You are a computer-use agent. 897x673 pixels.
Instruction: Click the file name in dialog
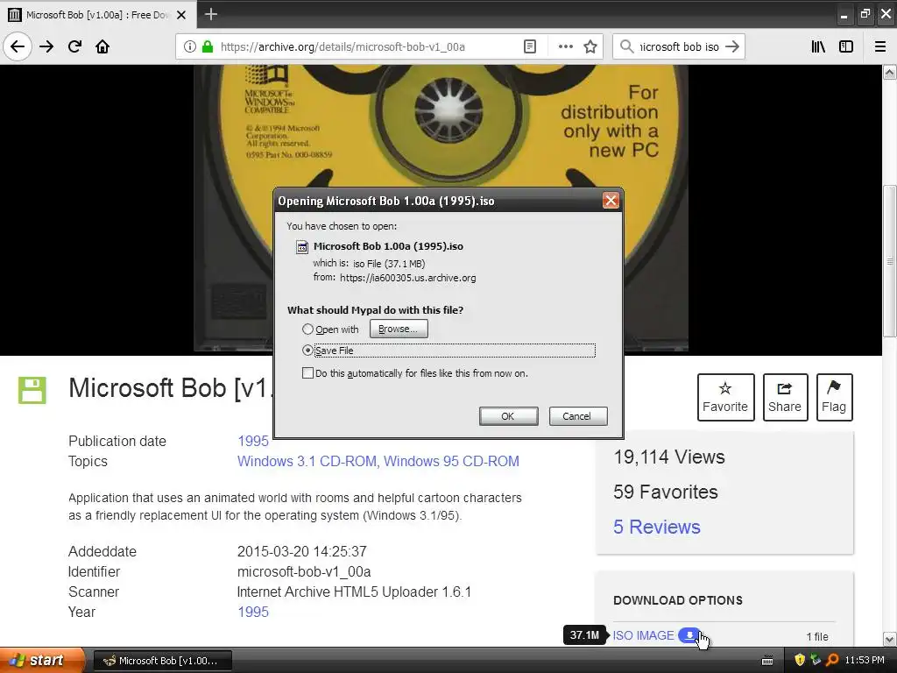[388, 246]
